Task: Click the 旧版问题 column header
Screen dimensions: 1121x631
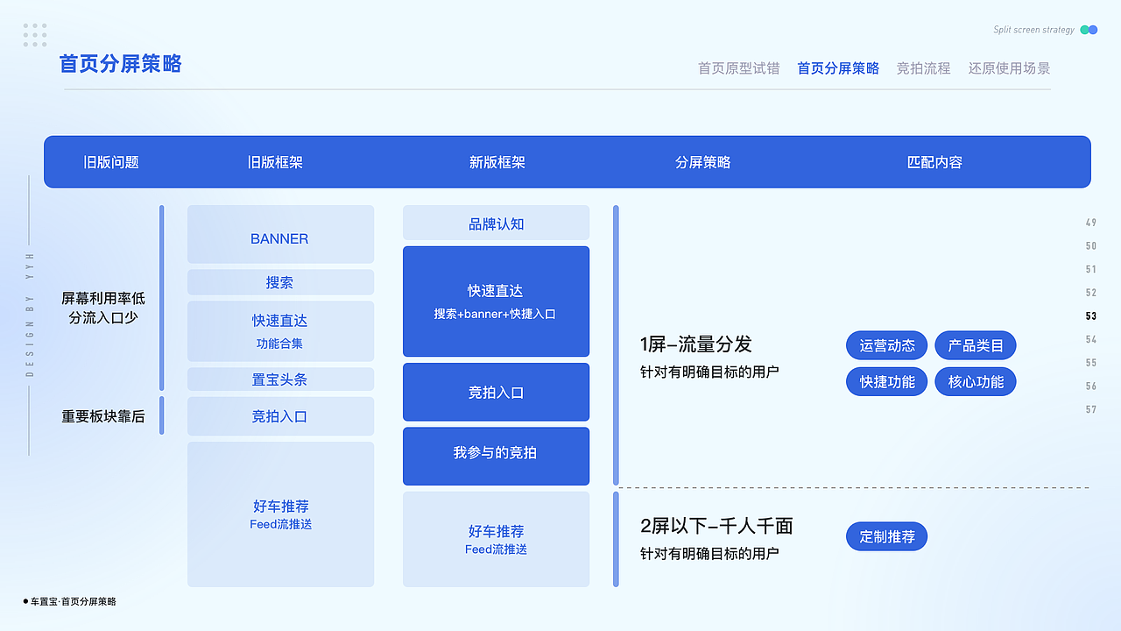Action: [x=111, y=162]
